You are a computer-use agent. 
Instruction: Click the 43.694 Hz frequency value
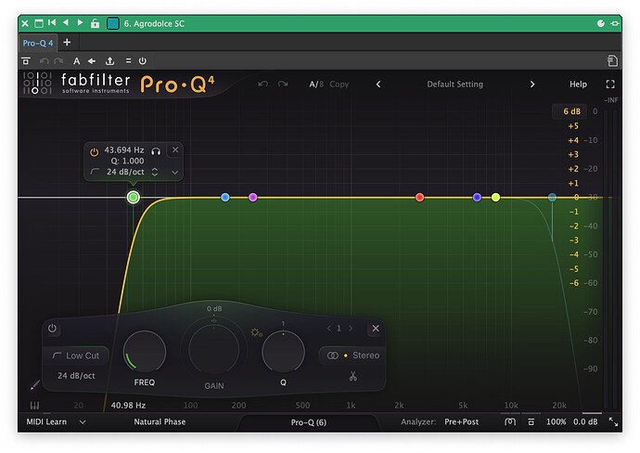[x=124, y=149]
